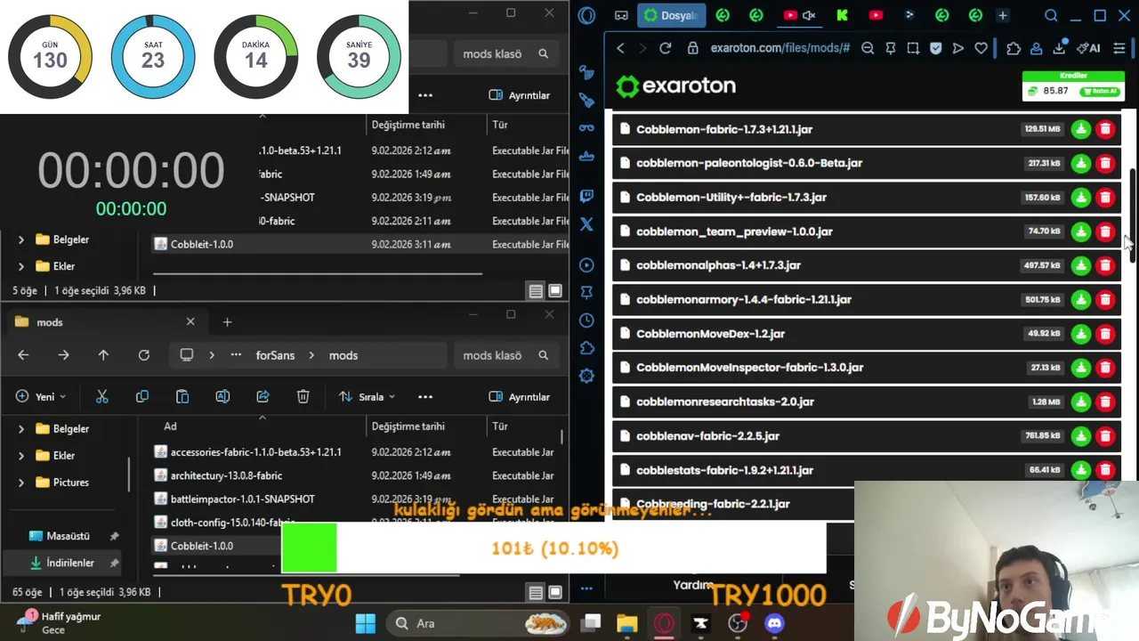The image size is (1139, 641).
Task: Open X (Twitter) in the Opera sidebar
Action: (586, 224)
